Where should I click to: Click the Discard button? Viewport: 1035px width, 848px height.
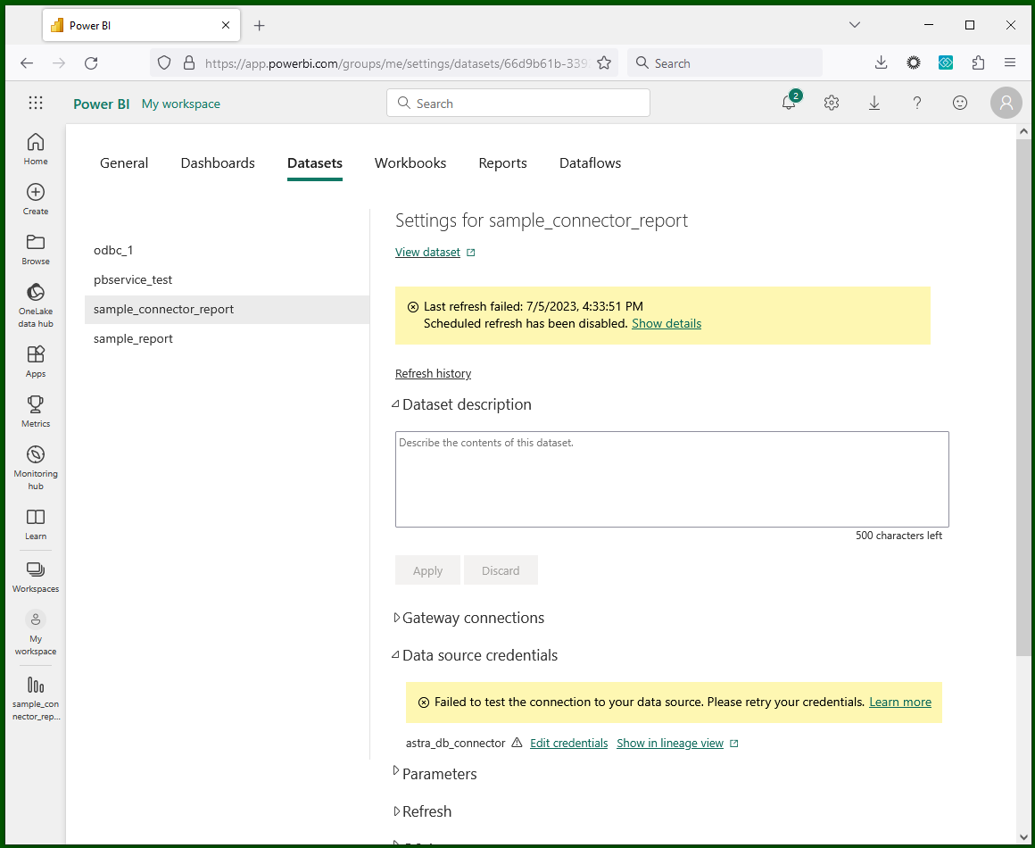(501, 570)
